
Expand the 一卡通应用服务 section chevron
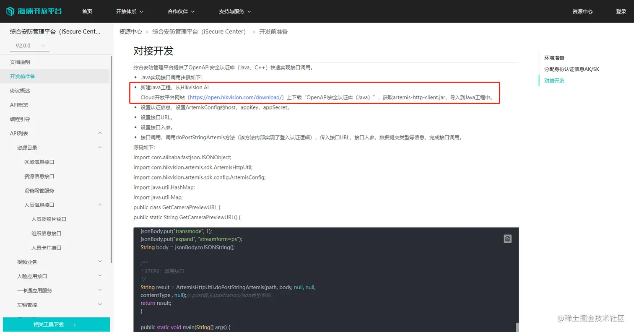(100, 290)
